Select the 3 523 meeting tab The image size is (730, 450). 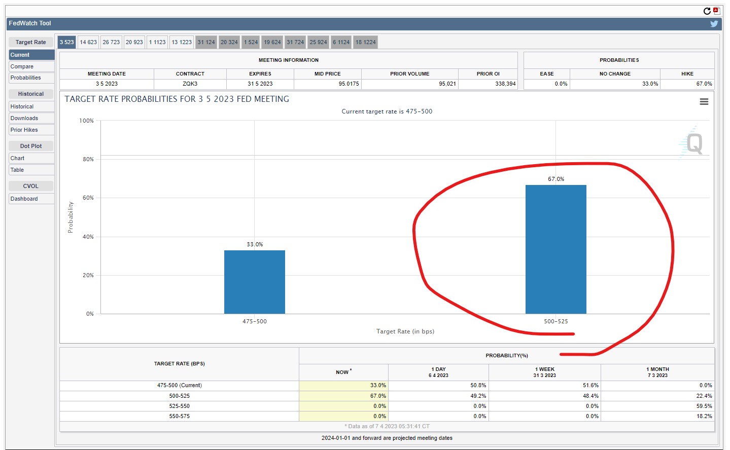66,42
